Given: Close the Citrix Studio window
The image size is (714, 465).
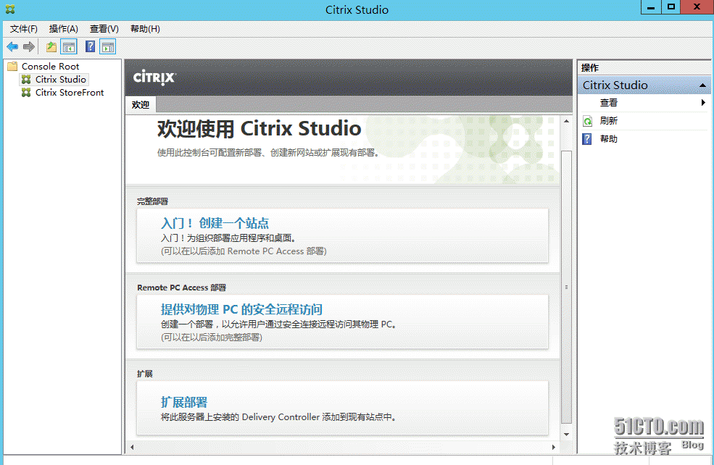Looking at the screenshot, I should [x=697, y=7].
